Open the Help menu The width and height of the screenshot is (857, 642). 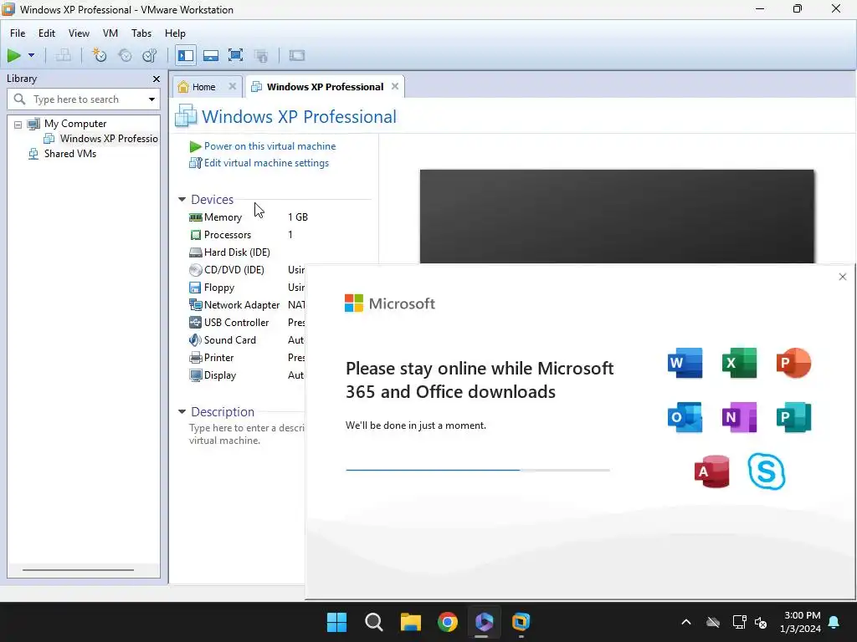(175, 33)
